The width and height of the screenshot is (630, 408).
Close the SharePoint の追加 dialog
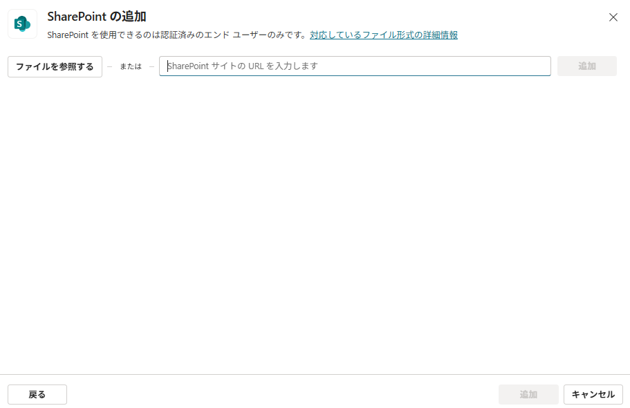(613, 17)
